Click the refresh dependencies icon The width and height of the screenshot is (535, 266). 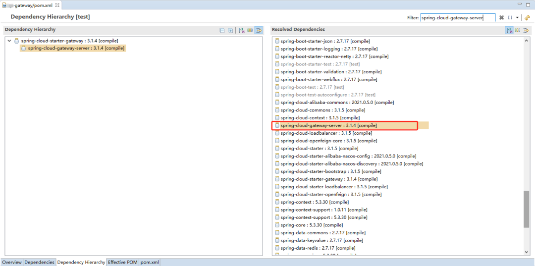527,18
